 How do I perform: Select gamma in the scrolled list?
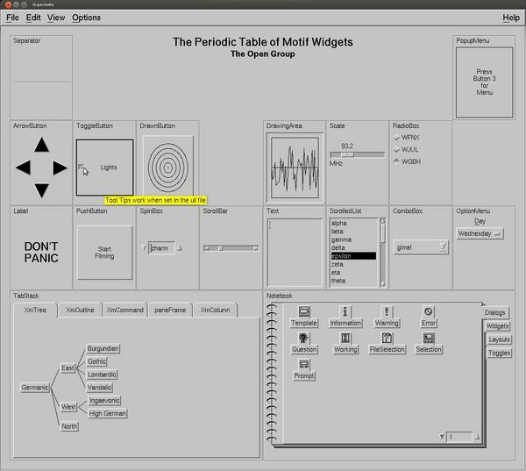353,239
